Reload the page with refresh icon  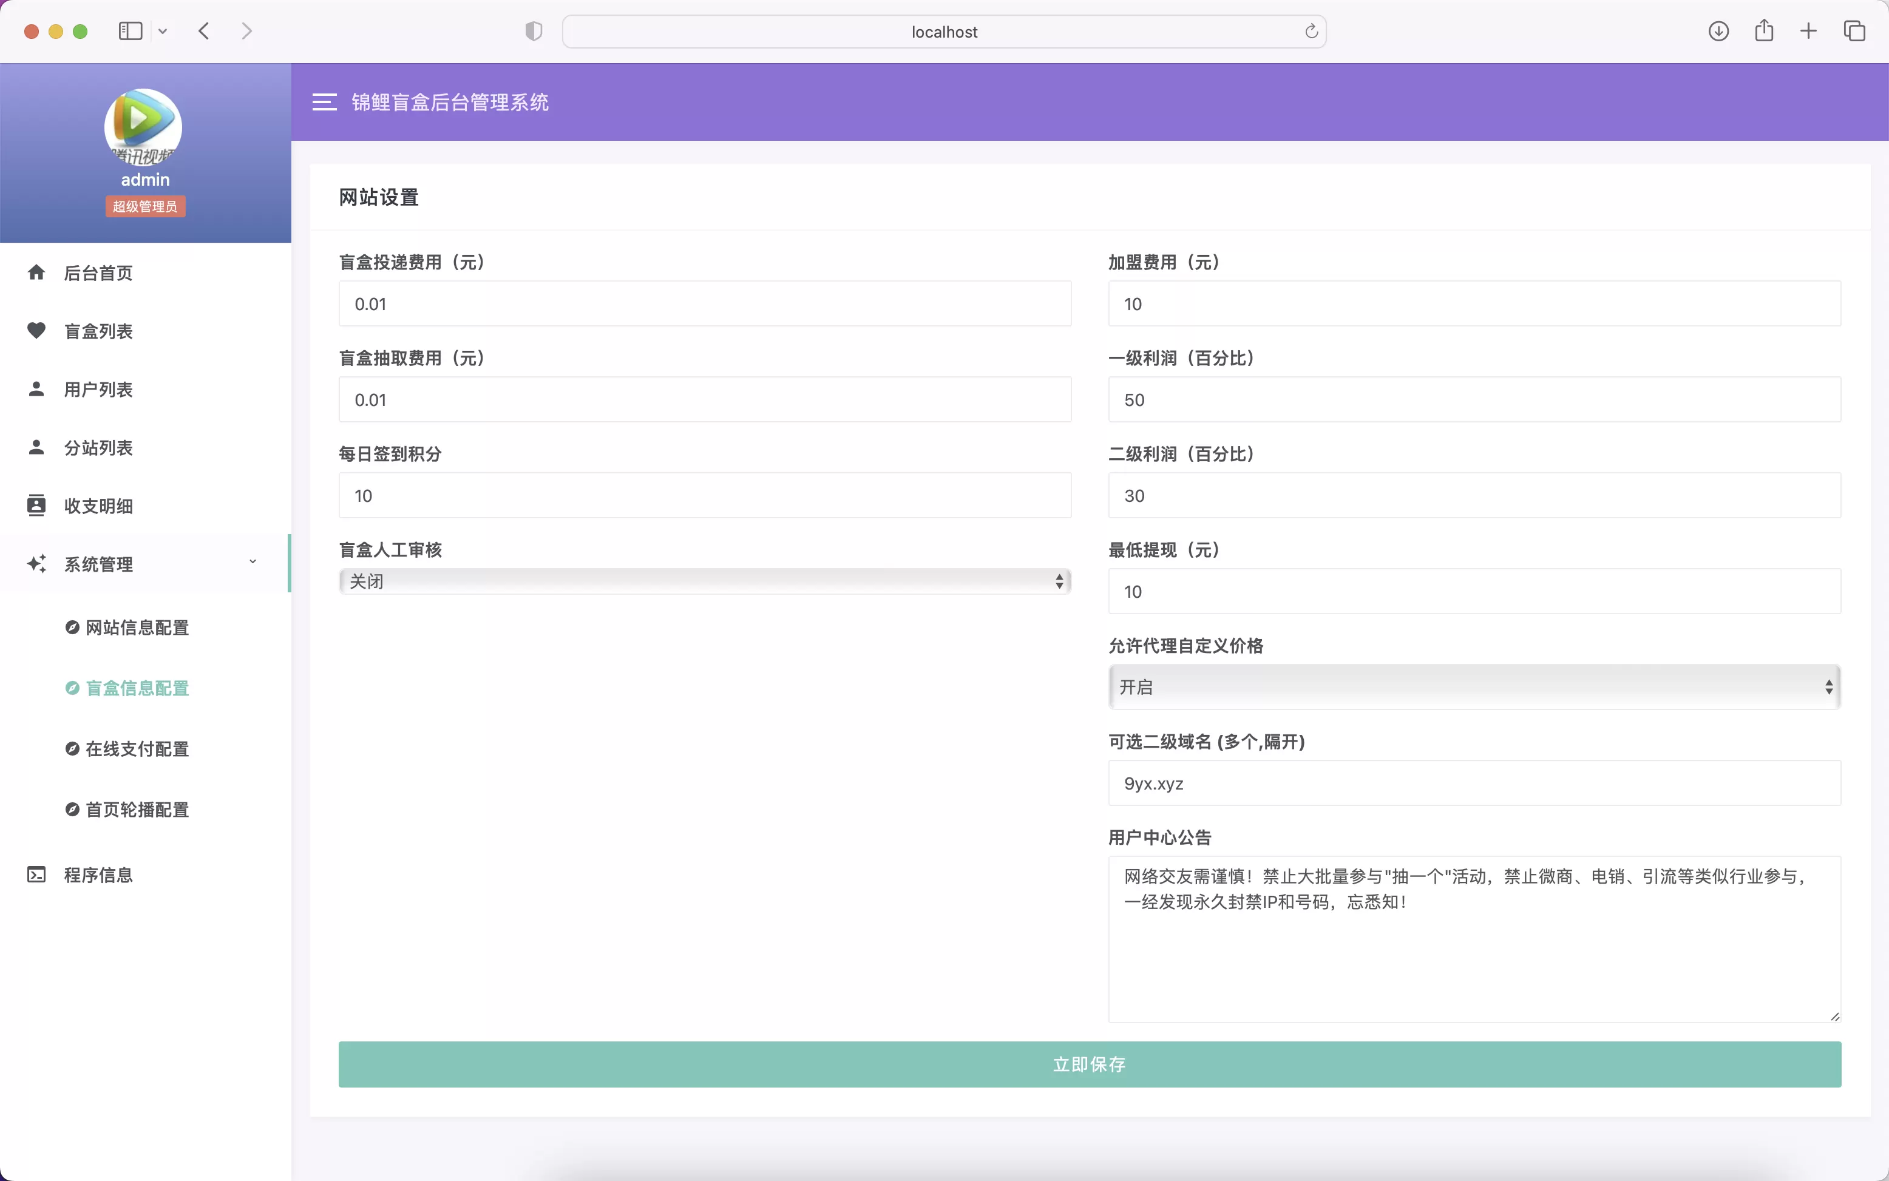[1311, 31]
